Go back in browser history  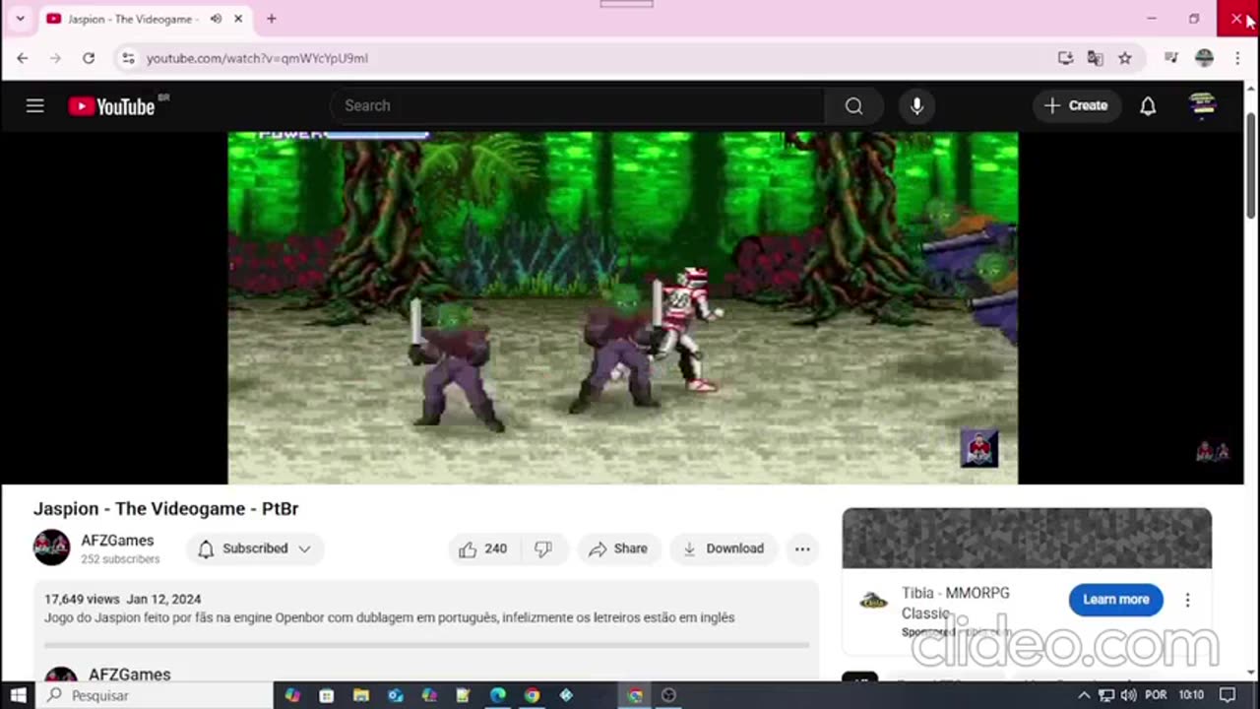pos(22,58)
